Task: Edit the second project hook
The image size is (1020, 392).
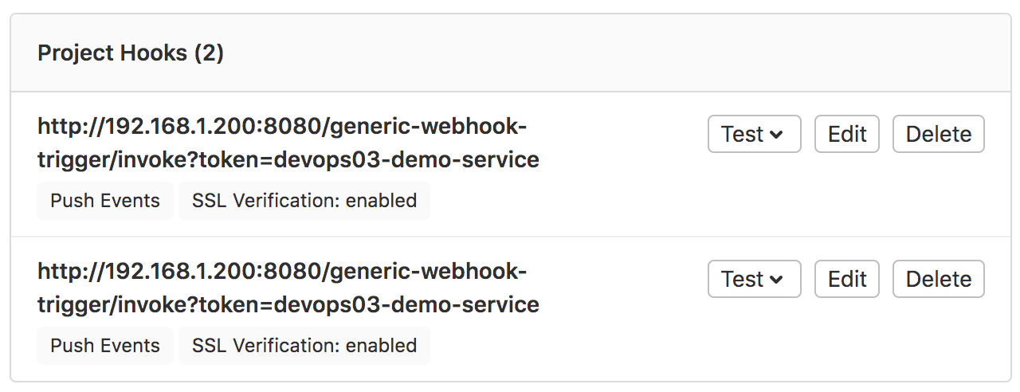Action: click(x=846, y=279)
